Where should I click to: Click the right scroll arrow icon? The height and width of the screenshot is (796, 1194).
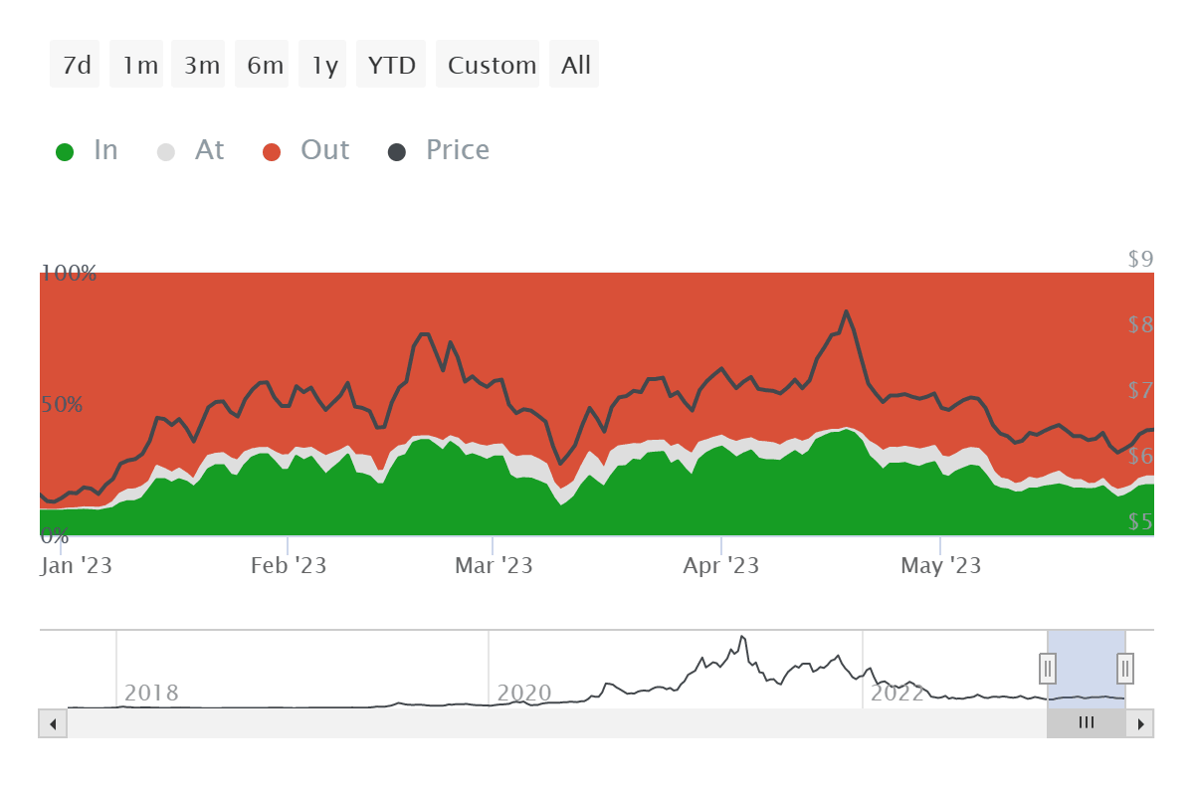tap(1139, 723)
